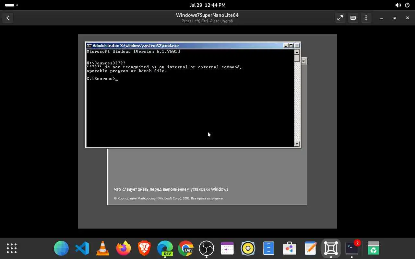Viewport: 415px width, 259px height.
Task: Open the Files manager from dock
Action: pos(269,248)
